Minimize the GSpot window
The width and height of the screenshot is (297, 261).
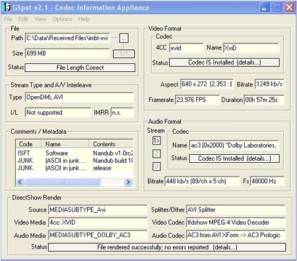pyautogui.click(x=265, y=7)
